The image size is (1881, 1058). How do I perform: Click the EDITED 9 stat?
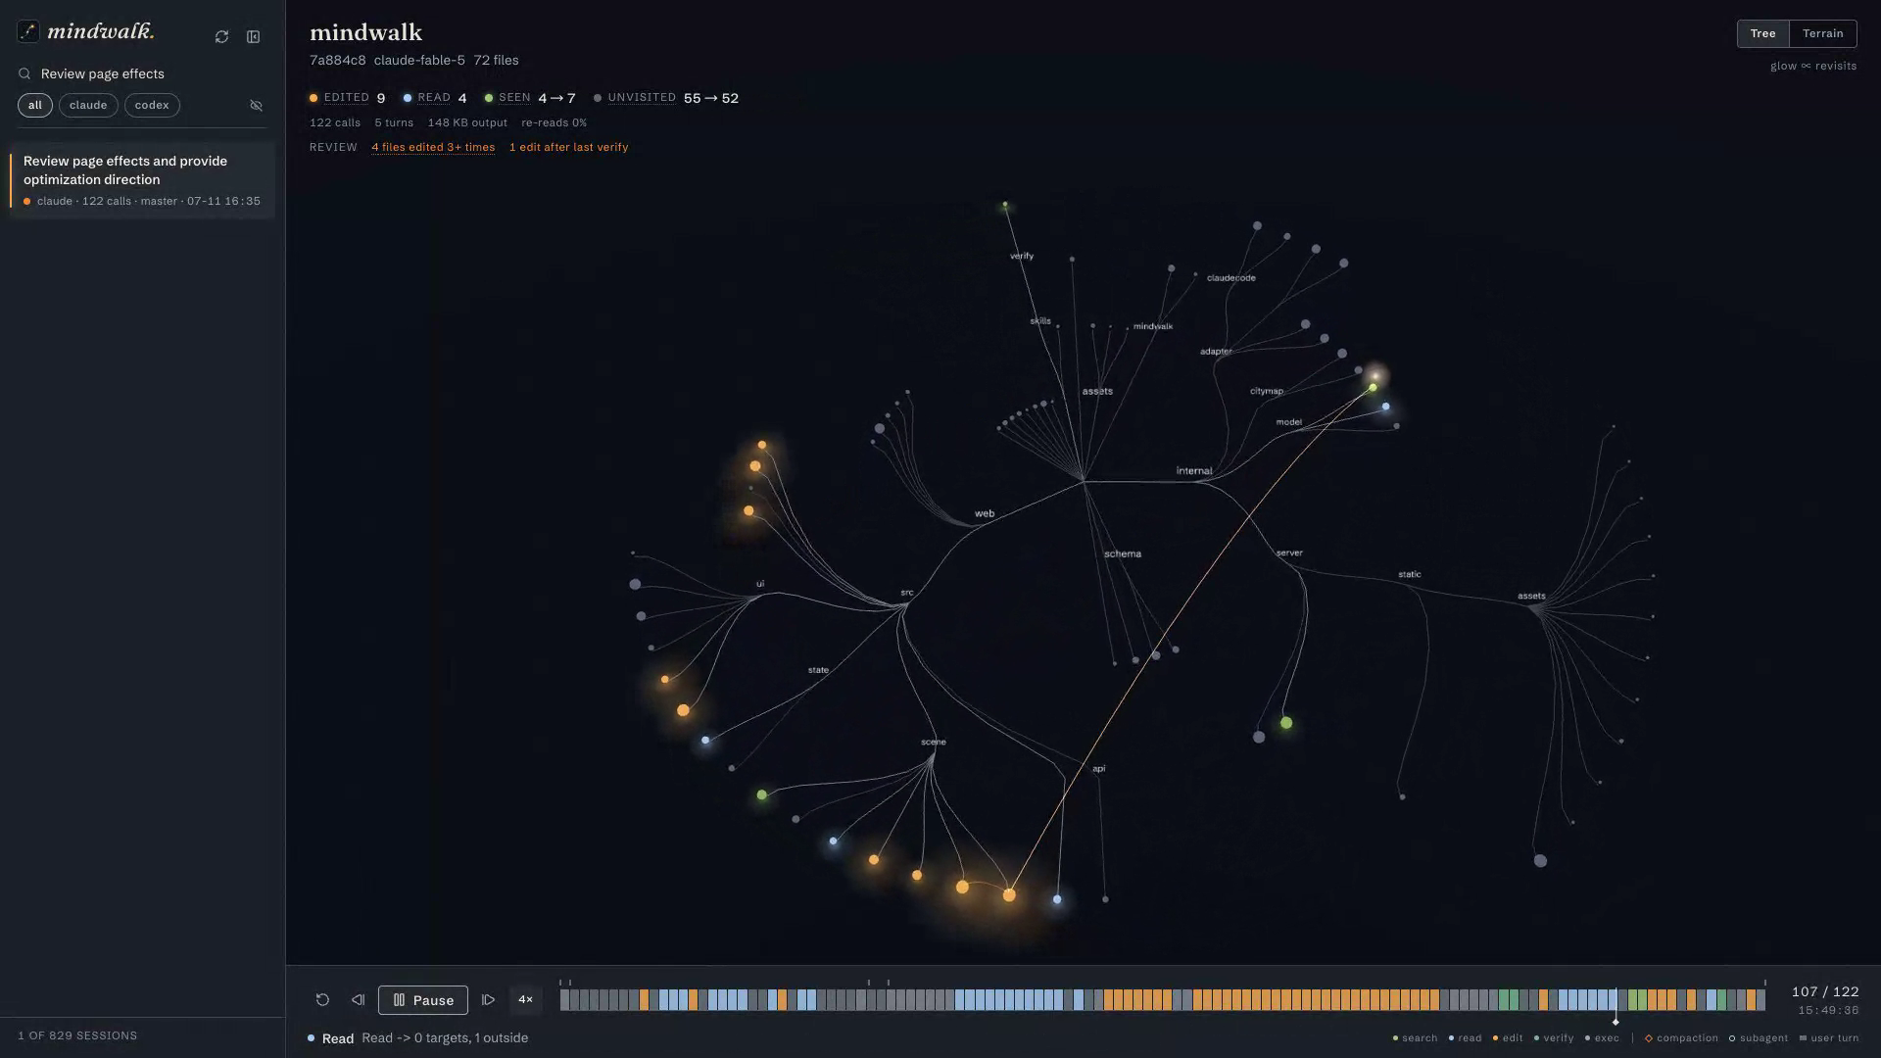(348, 98)
